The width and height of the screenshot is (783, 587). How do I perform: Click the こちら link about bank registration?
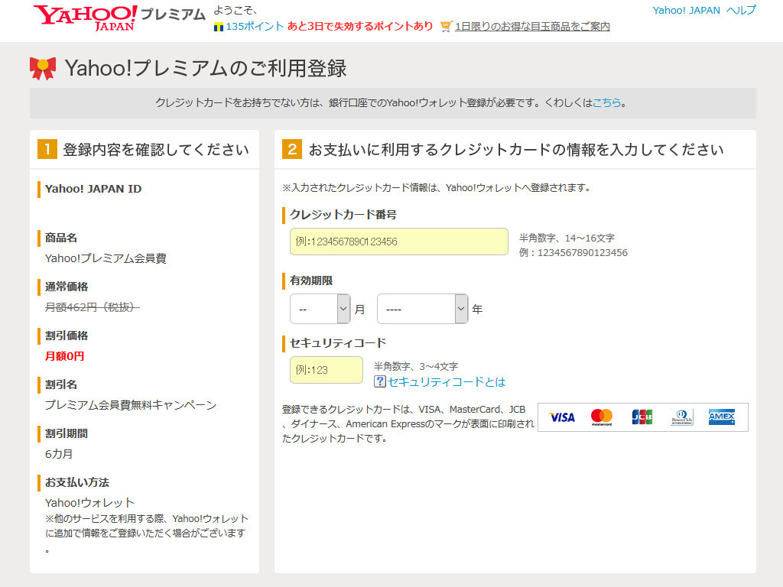pos(606,103)
